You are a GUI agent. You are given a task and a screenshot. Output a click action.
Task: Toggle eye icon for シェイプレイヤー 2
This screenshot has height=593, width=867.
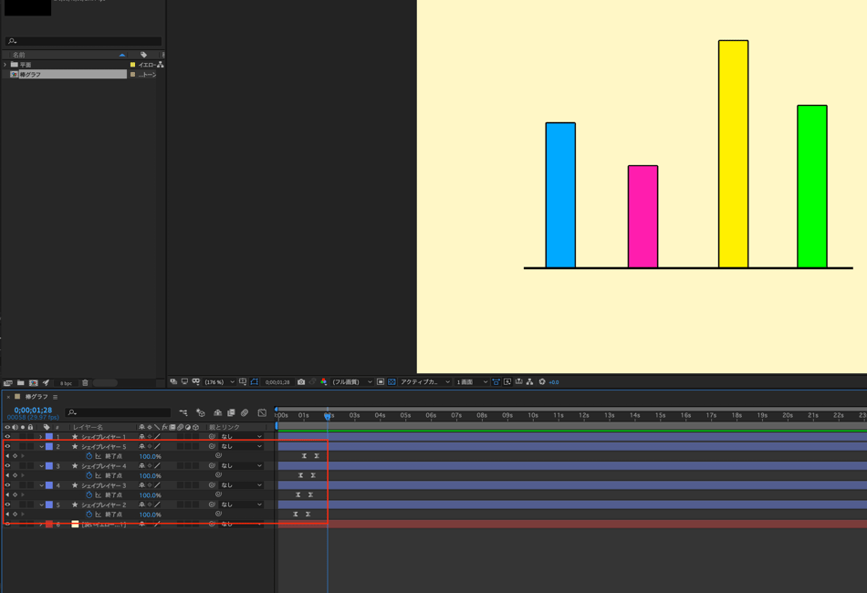[x=7, y=505]
